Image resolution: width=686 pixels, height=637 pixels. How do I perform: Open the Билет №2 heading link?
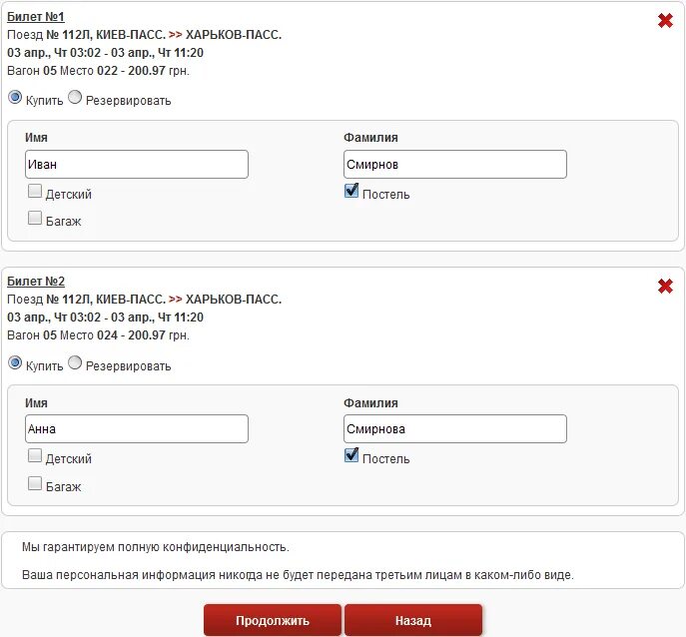pos(36,282)
